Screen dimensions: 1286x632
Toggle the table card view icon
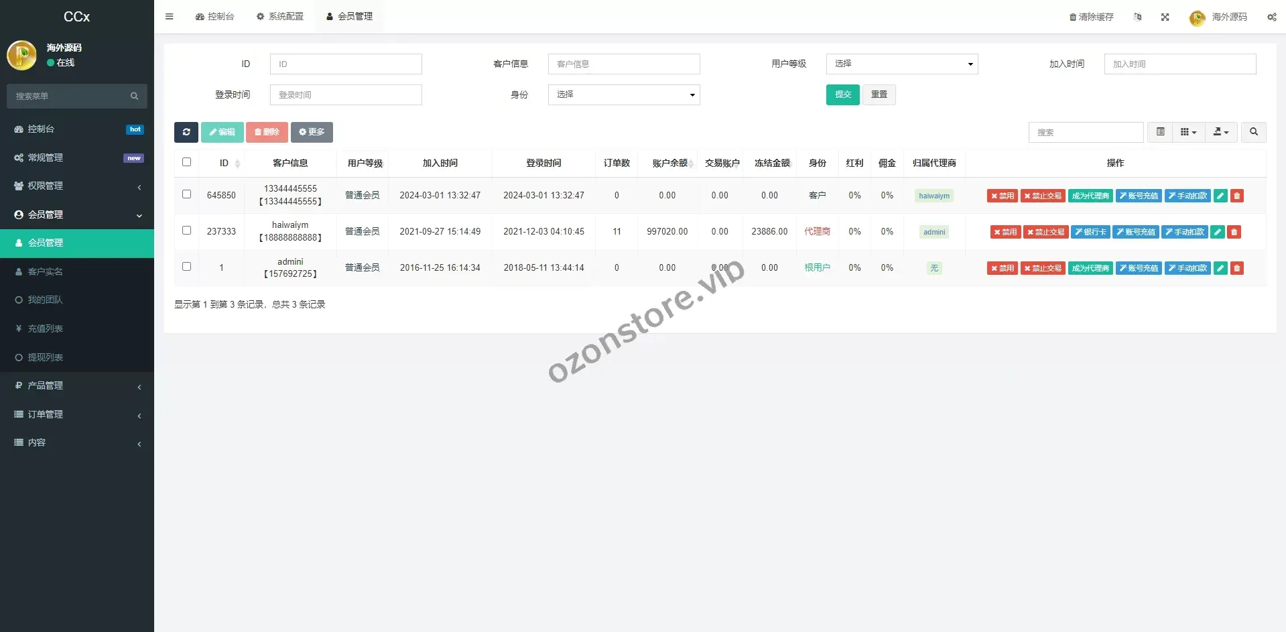pos(1160,132)
